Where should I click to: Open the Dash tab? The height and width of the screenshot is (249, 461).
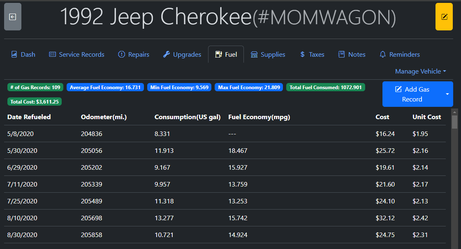coord(23,54)
